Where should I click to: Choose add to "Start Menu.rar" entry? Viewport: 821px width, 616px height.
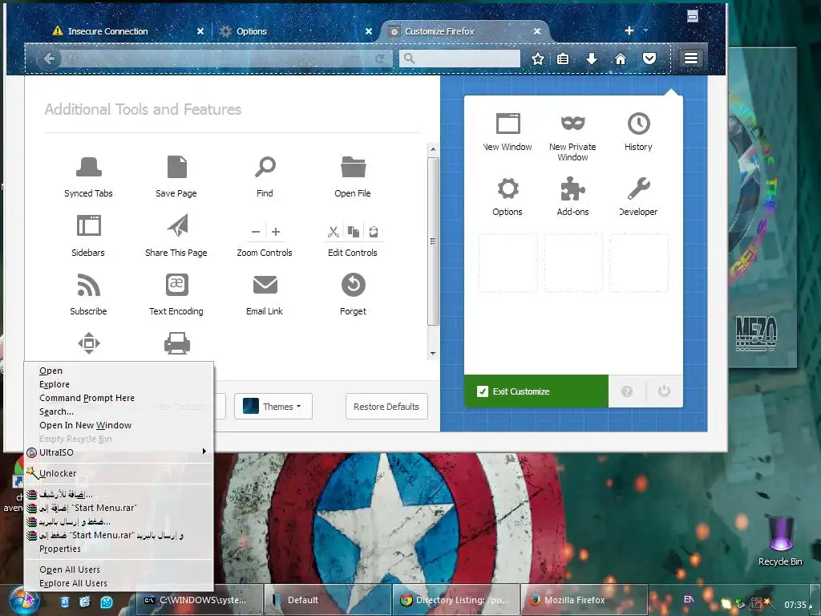click(x=119, y=508)
